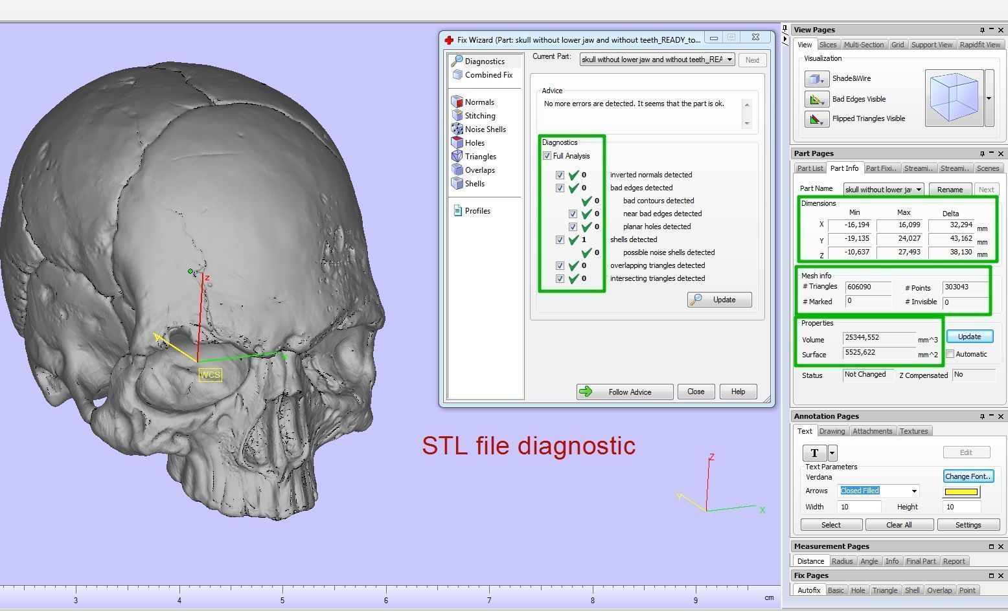The height and width of the screenshot is (611, 1008).
Task: Toggle inverted normals detection checkbox
Action: coord(560,175)
